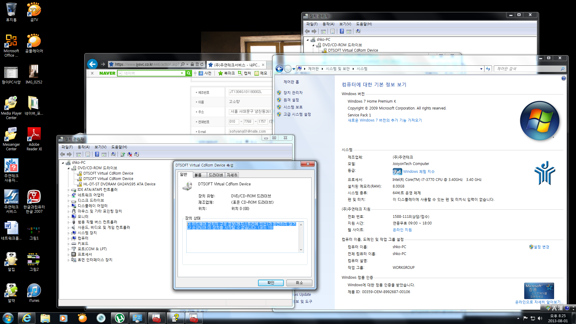This screenshot has height=324, width=576.
Task: Click properties icon in front Device Manager toolbar
Action: coord(88,154)
